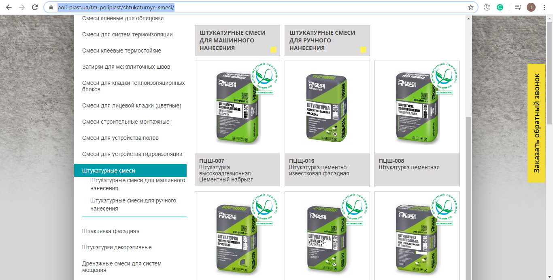Open the Chrome profile avatar

530,7
